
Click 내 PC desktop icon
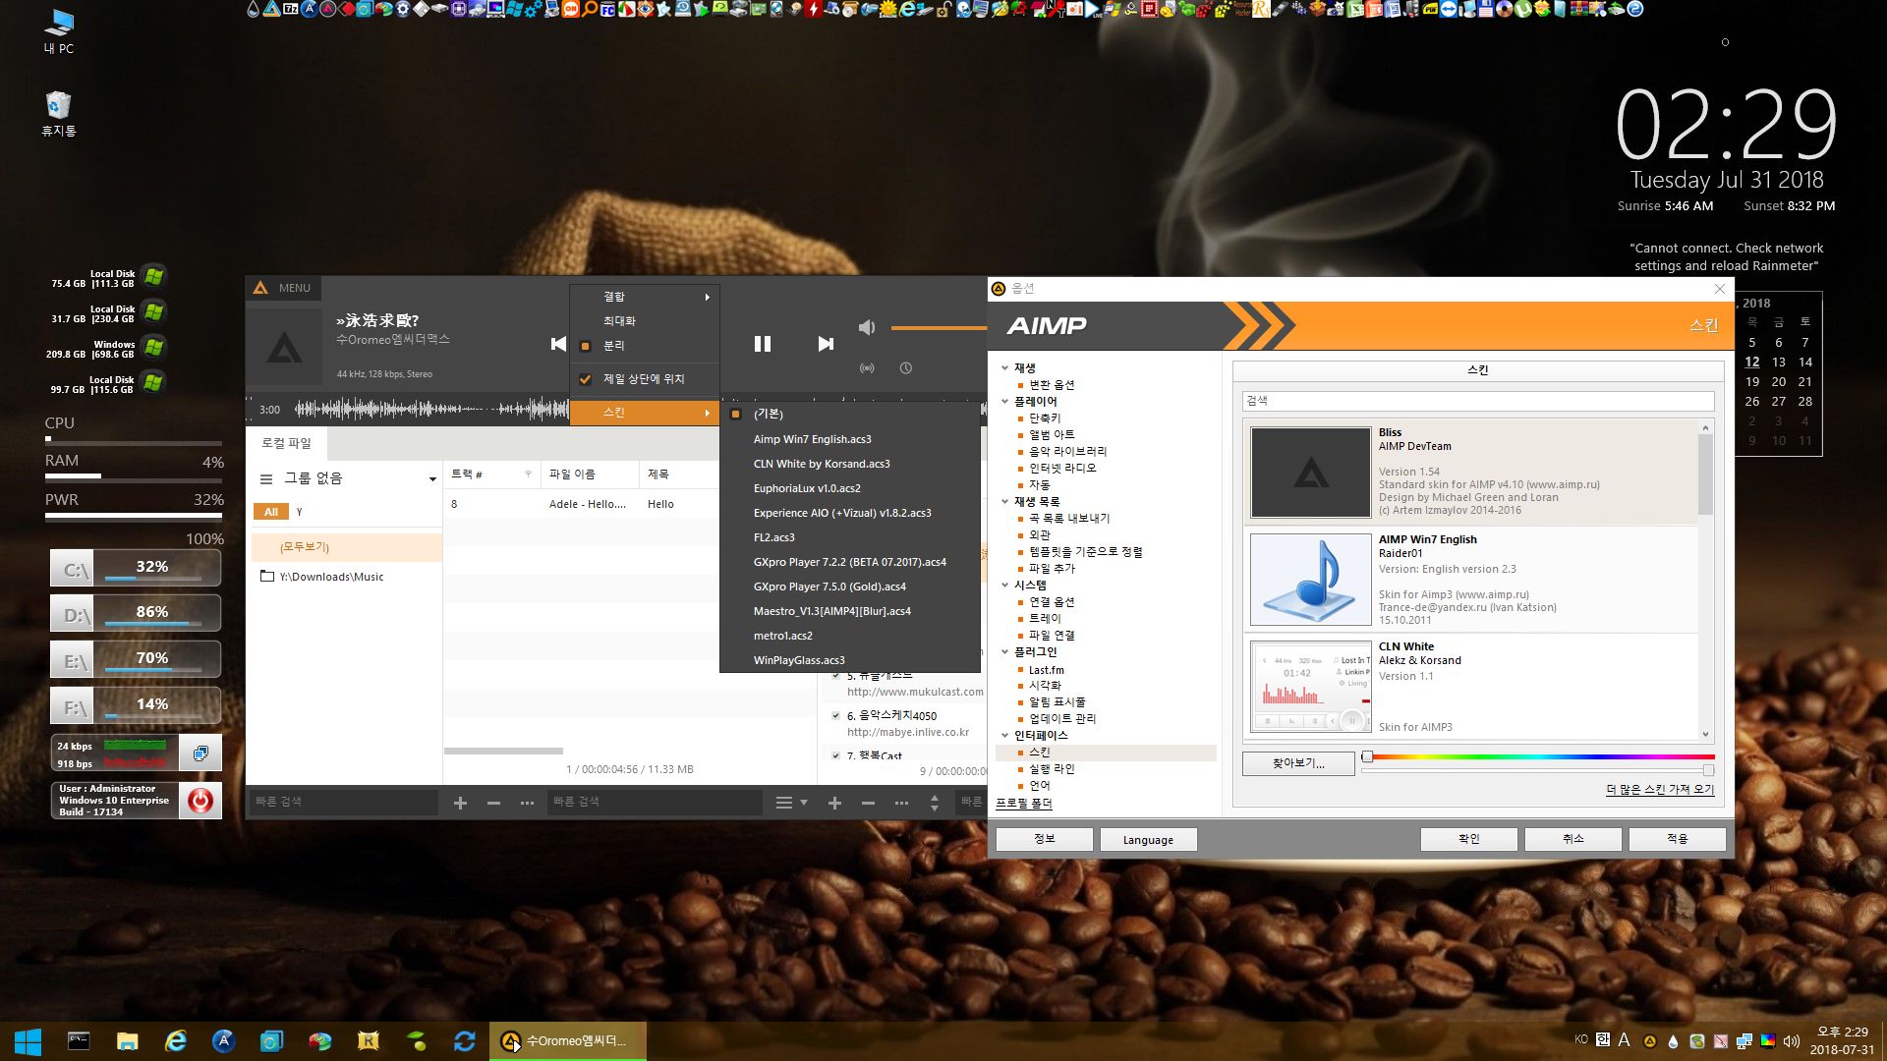(x=59, y=31)
